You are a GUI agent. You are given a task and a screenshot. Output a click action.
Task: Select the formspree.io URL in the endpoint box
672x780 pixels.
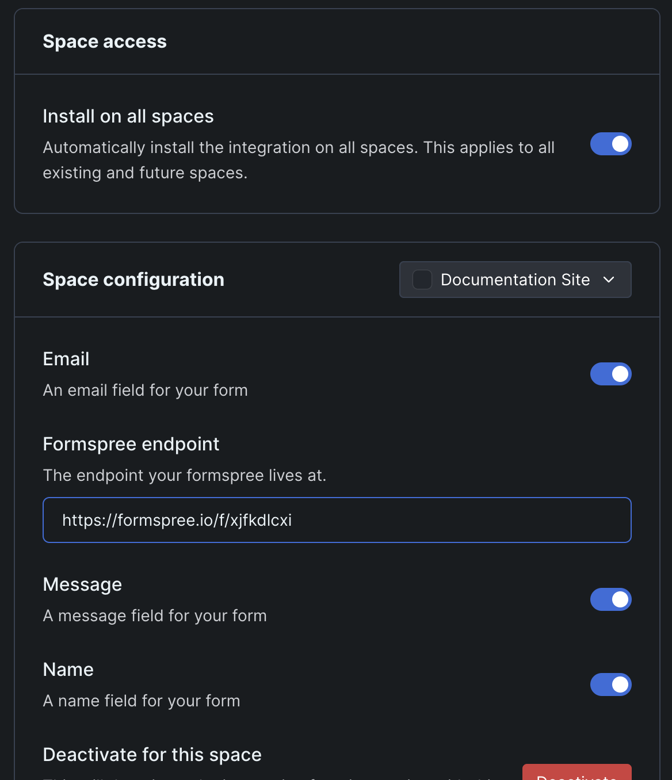177,519
